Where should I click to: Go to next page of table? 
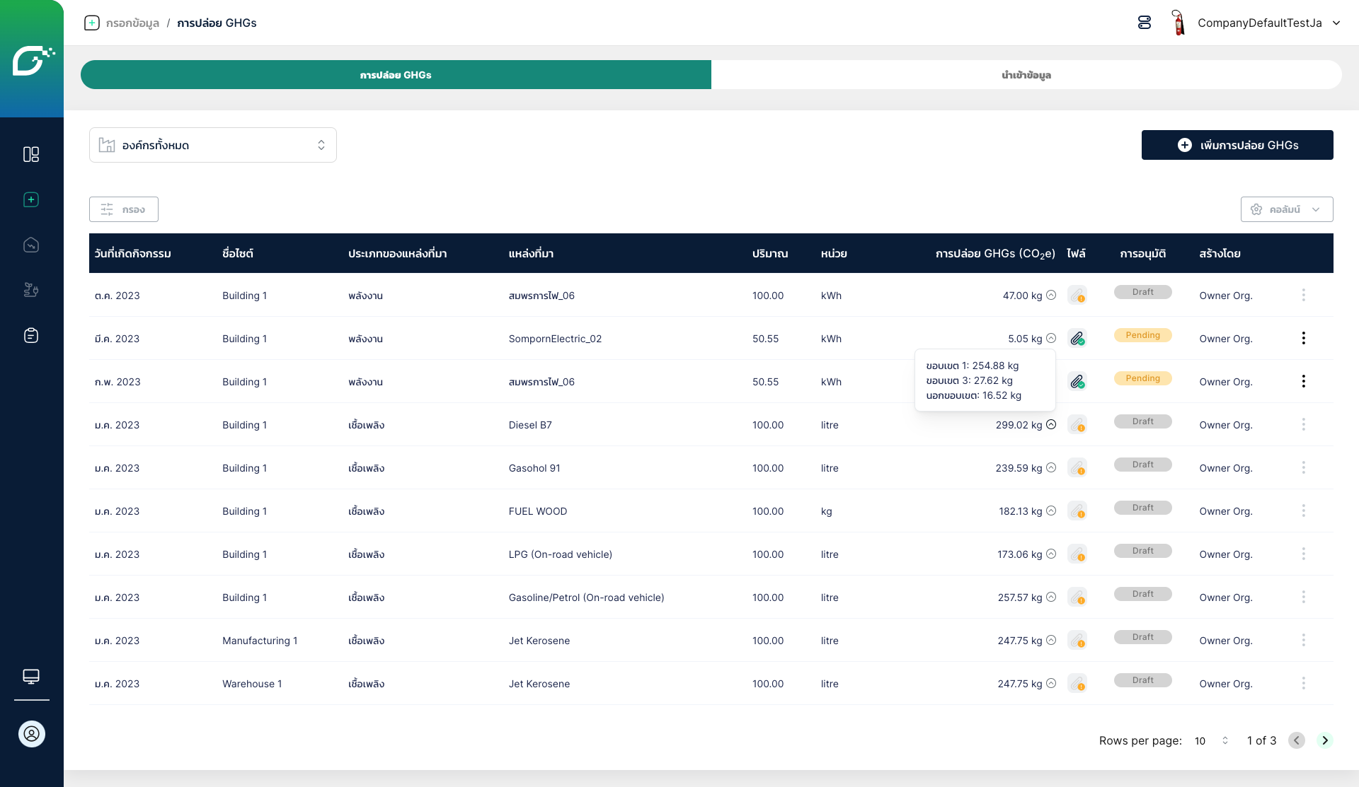click(x=1324, y=740)
